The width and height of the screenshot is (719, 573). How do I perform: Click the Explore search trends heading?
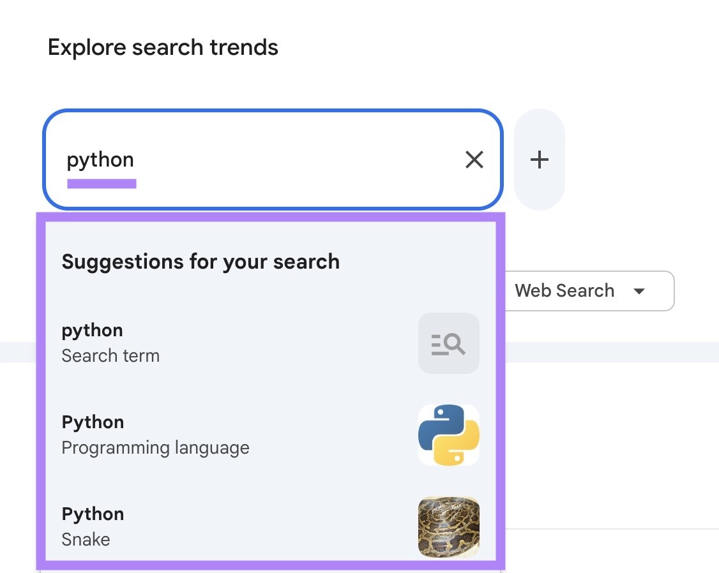coord(163,47)
